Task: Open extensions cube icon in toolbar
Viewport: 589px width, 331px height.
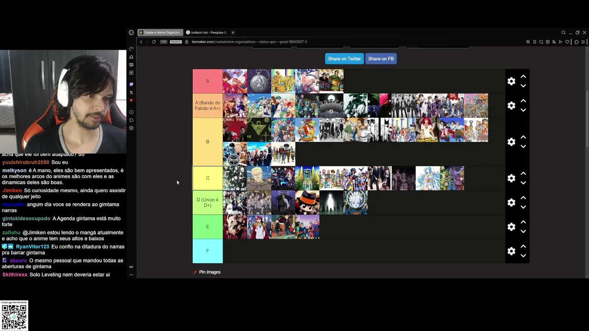Action: (x=577, y=42)
